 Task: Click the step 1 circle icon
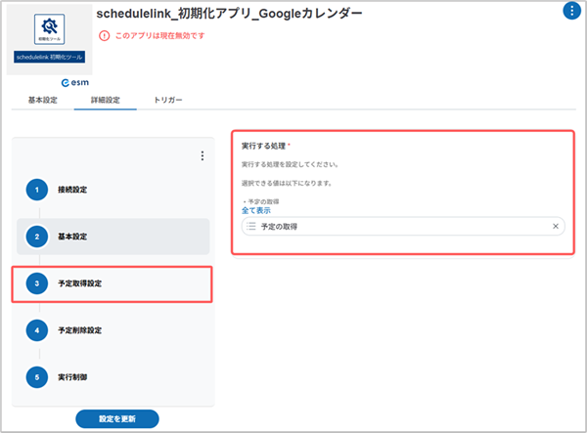36,189
